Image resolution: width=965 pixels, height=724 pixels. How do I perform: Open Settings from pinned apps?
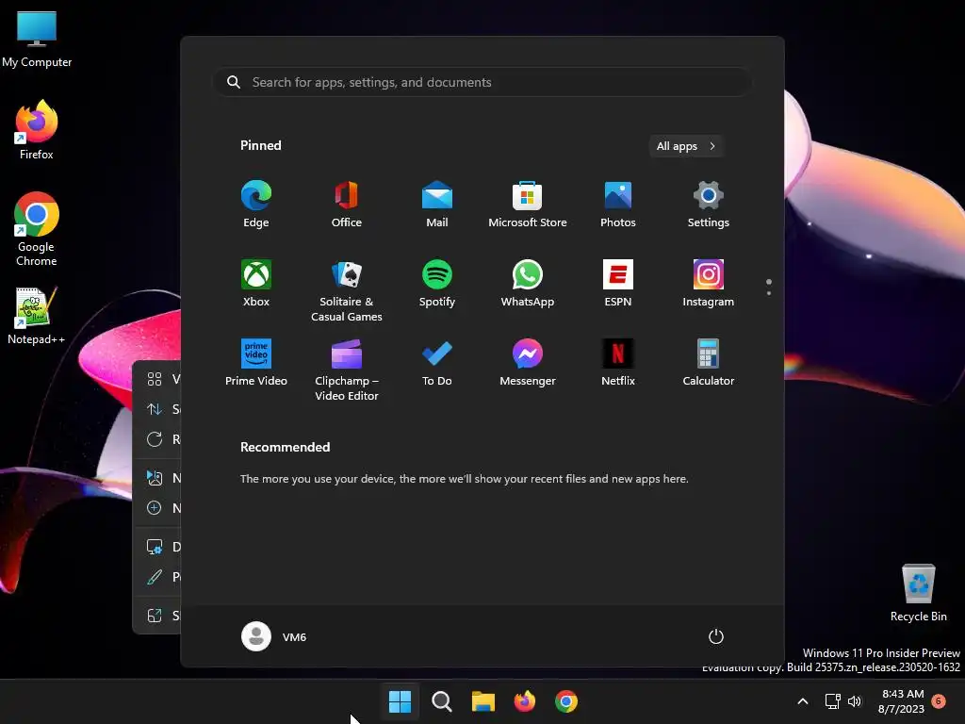(x=709, y=205)
